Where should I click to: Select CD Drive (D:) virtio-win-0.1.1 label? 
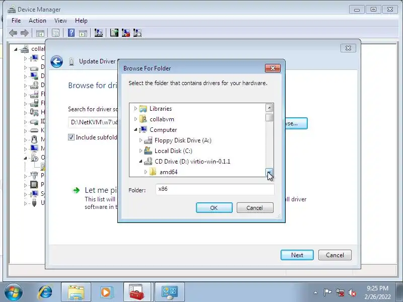(x=192, y=162)
